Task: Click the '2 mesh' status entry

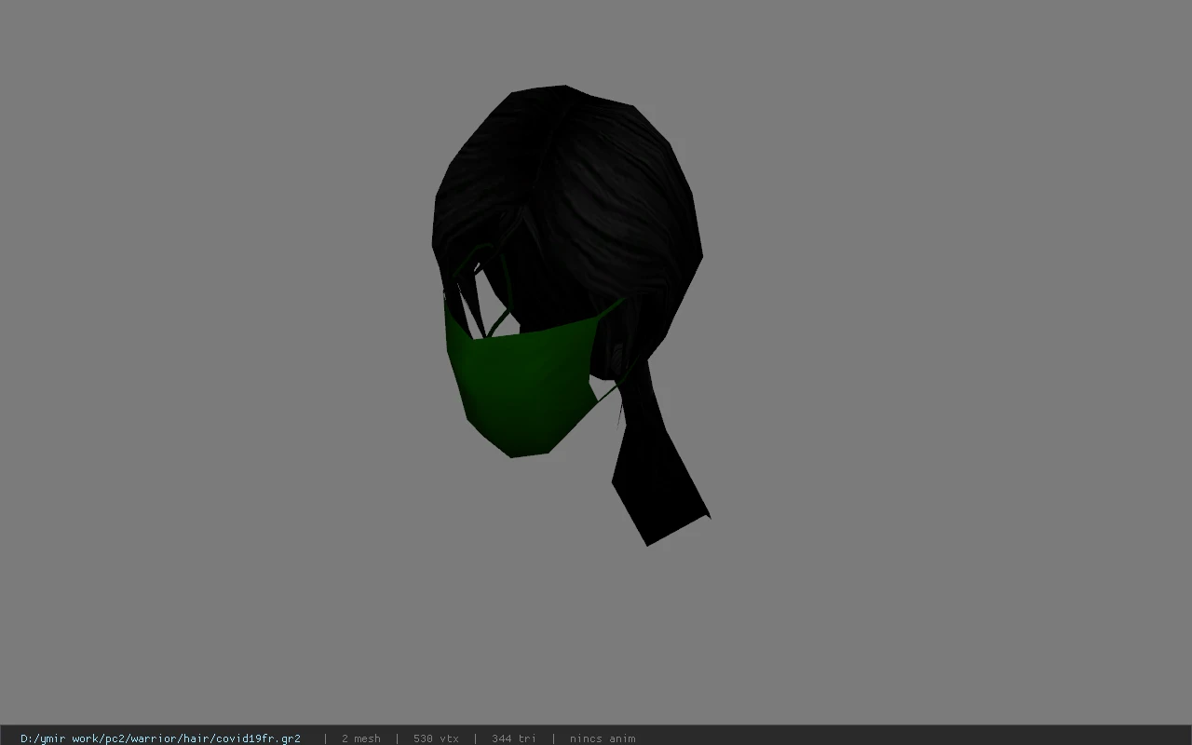Action: (360, 738)
